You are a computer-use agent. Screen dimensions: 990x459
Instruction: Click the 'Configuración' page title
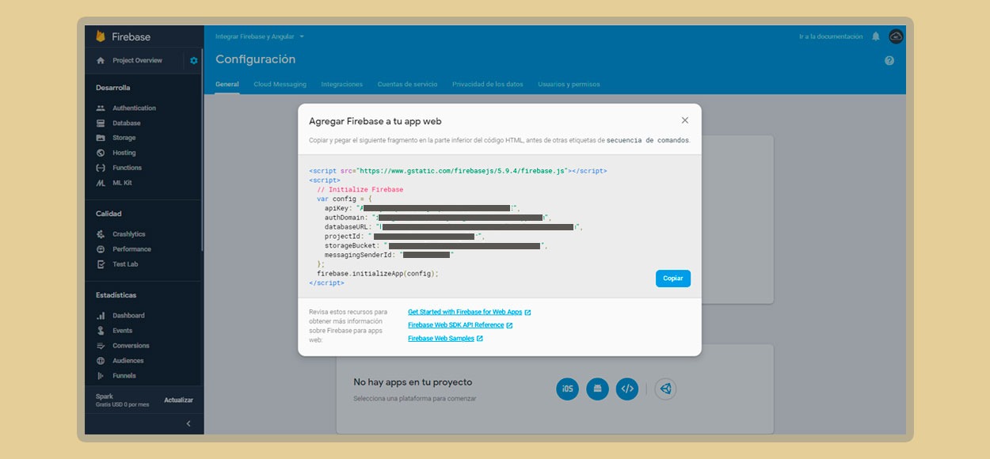click(255, 59)
